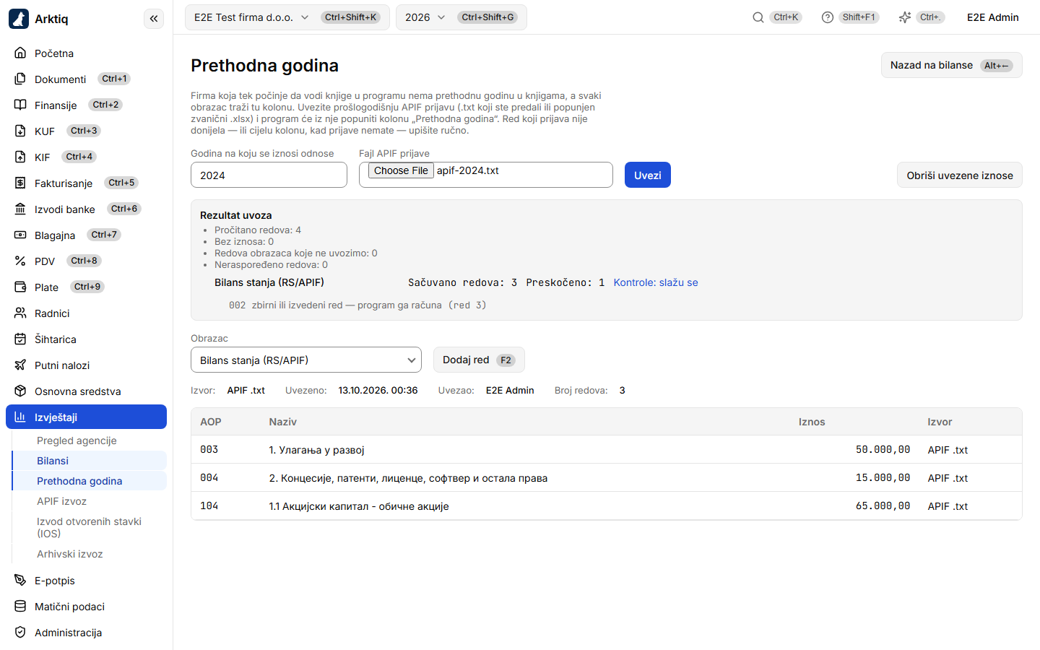Open help question mark icon
Image resolution: width=1040 pixels, height=650 pixels.
point(828,17)
